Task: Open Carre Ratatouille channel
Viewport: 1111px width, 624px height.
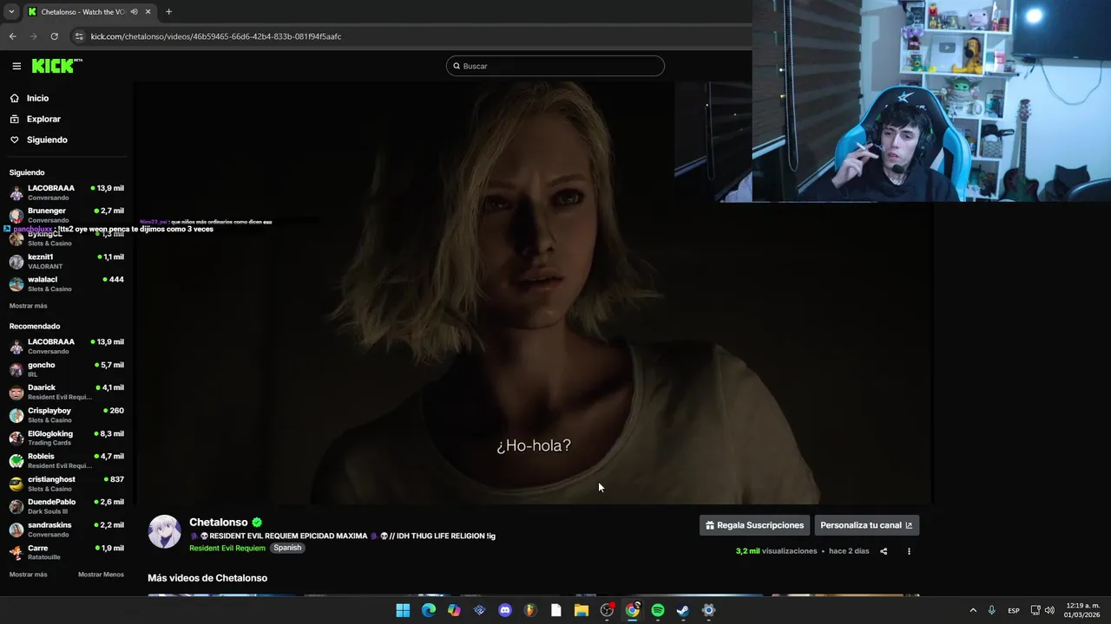Action: pyautogui.click(x=66, y=552)
